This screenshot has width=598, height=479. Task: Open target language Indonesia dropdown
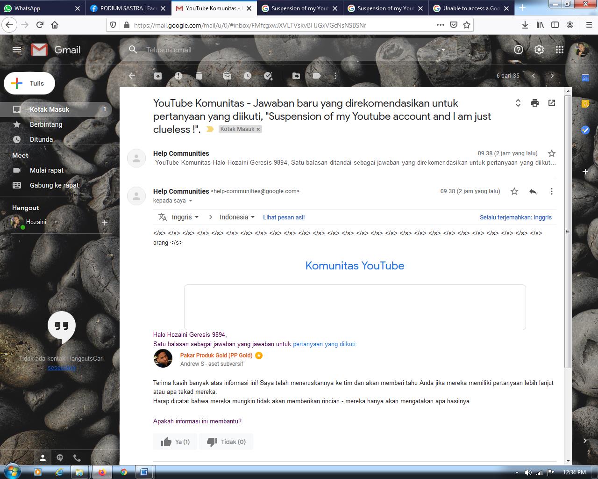tap(237, 217)
